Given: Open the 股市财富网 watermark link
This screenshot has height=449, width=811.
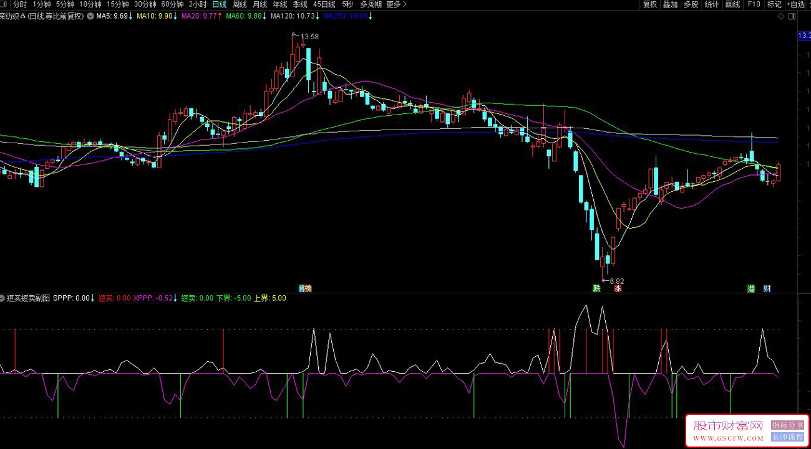Looking at the screenshot, I should [x=728, y=426].
